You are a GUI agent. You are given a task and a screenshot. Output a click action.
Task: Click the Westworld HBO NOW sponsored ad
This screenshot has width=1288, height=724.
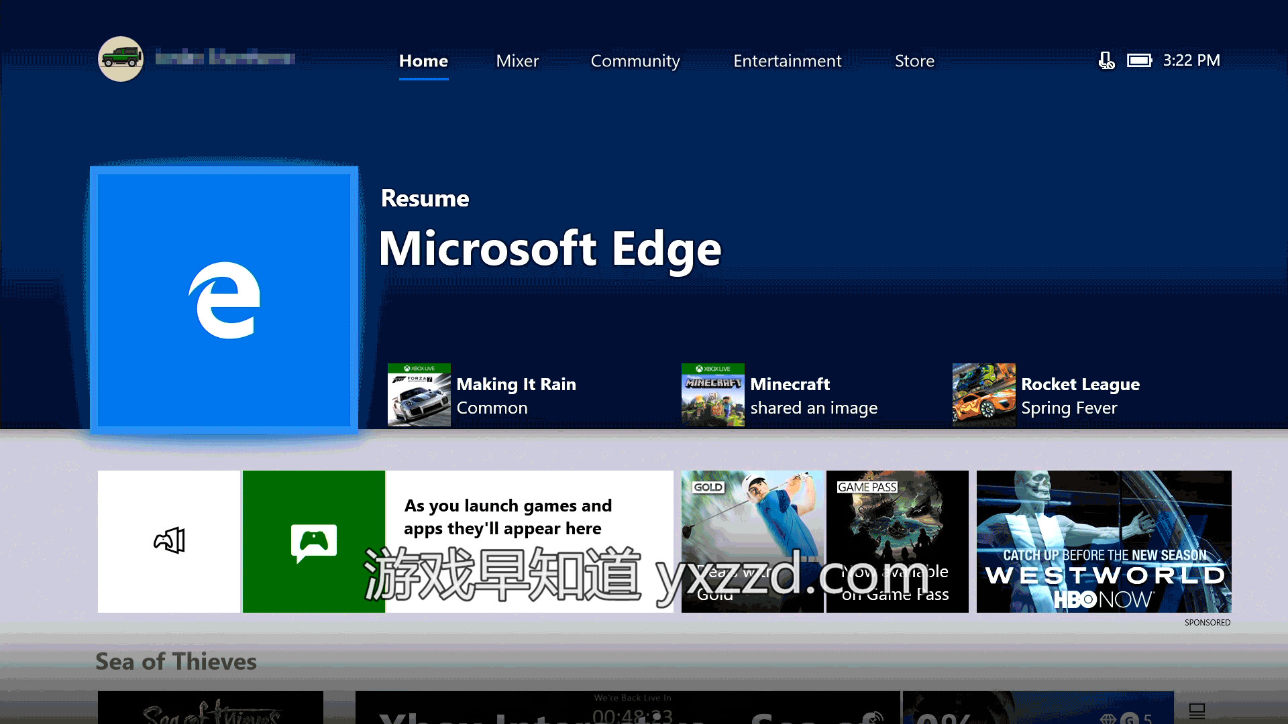(1104, 541)
